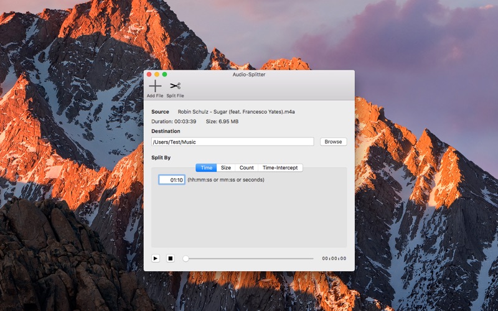Focus the 01:10 split time input box
This screenshot has width=498, height=311.
tap(172, 180)
